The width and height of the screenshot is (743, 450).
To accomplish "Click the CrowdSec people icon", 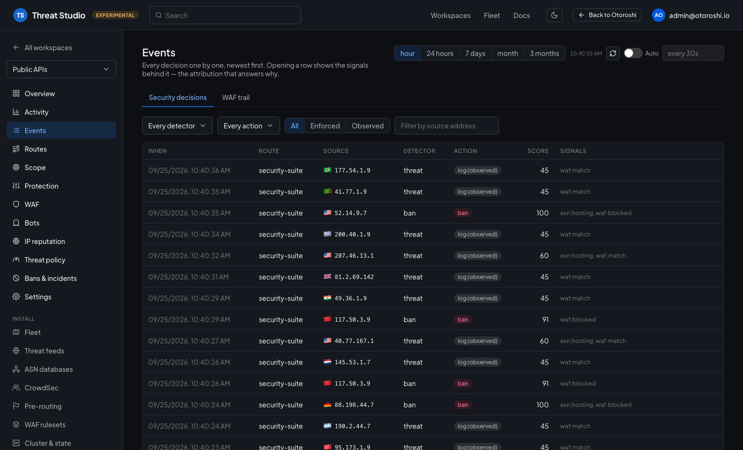I will point(16,387).
